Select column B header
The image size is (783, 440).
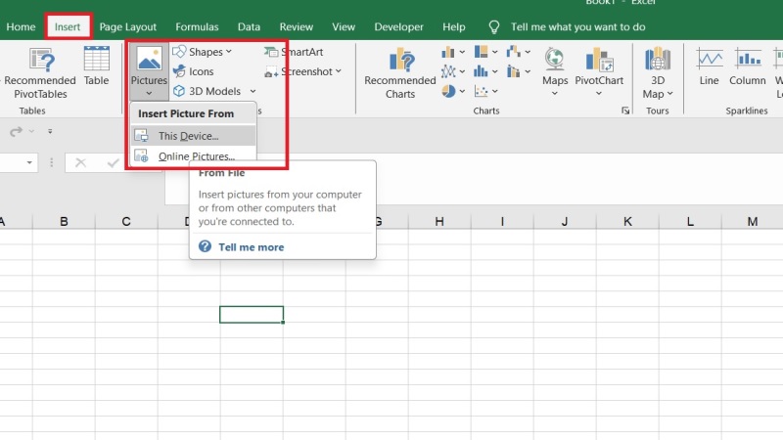point(64,222)
